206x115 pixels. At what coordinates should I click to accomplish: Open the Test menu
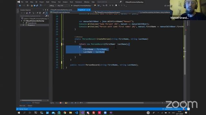[59, 2]
